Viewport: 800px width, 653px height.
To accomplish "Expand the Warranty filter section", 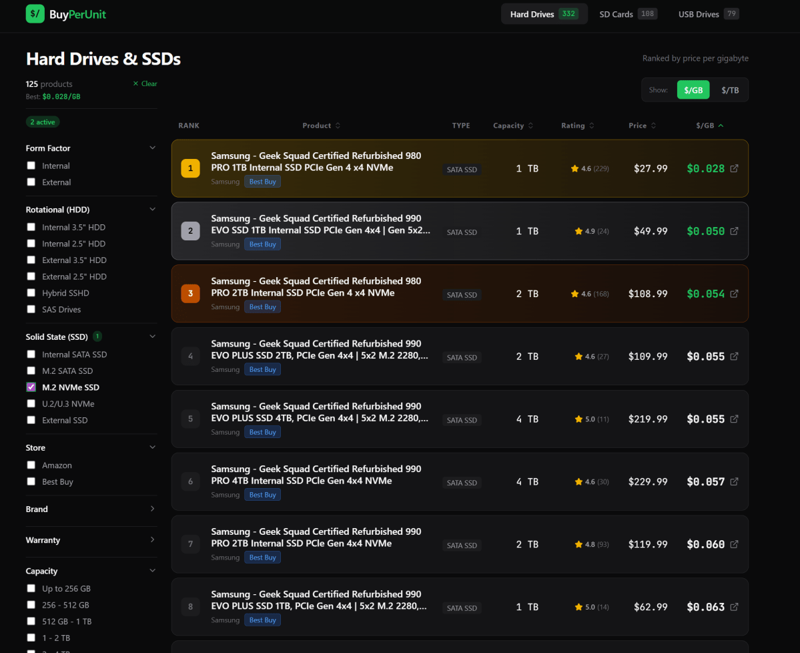I will (x=152, y=540).
